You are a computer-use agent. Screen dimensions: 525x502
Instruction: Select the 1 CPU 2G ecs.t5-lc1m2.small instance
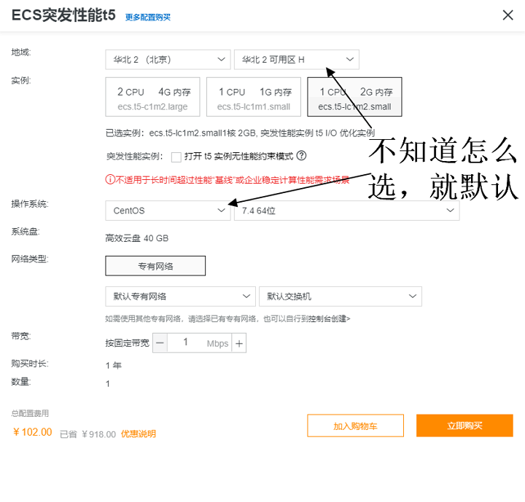pos(354,97)
